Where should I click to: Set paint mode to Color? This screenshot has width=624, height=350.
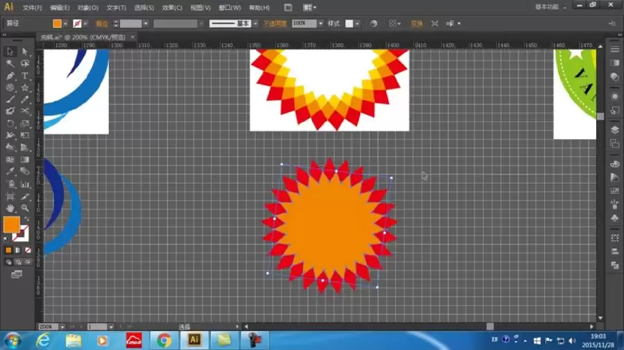point(8,250)
